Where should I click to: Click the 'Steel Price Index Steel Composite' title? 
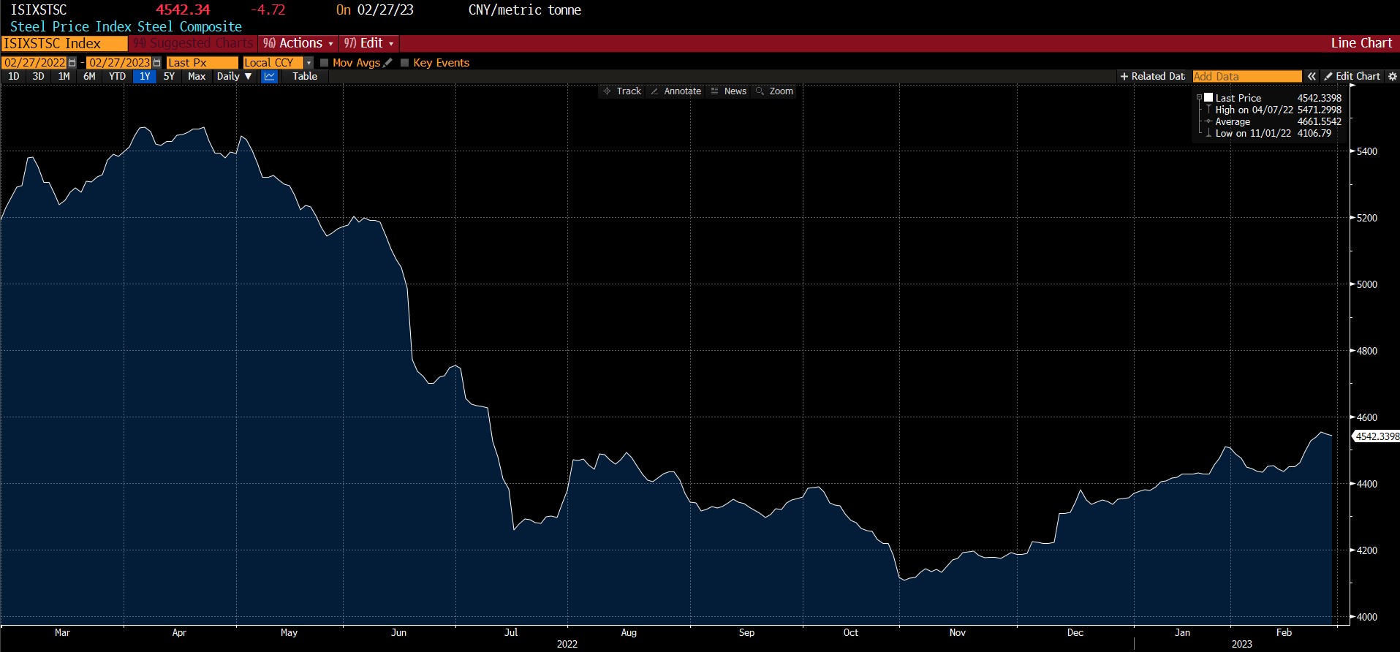(126, 26)
